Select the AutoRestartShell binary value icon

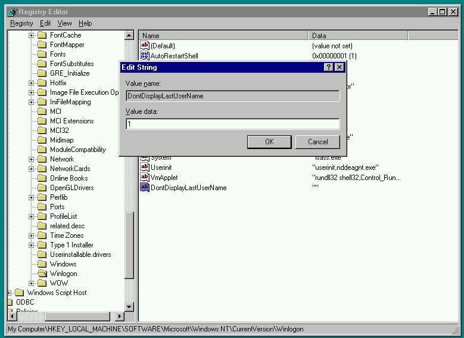[144, 55]
